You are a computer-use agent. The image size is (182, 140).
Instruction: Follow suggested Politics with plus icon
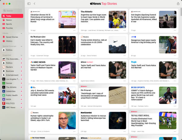pyautogui.click(x=21, y=63)
